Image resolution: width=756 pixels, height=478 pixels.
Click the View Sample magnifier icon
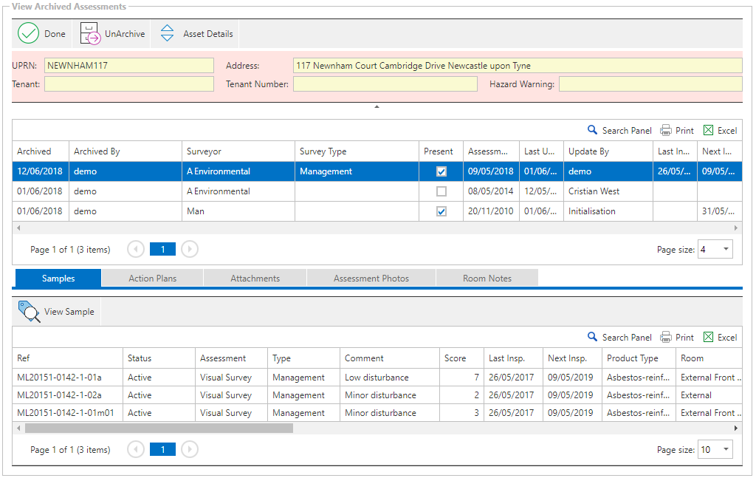(29, 312)
